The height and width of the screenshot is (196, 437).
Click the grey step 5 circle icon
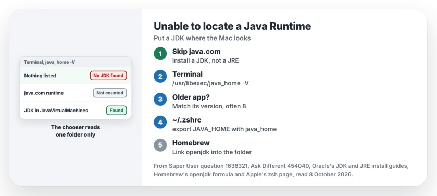click(160, 145)
